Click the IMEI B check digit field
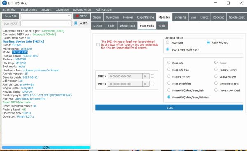The image size is (247, 151). tap(146, 84)
